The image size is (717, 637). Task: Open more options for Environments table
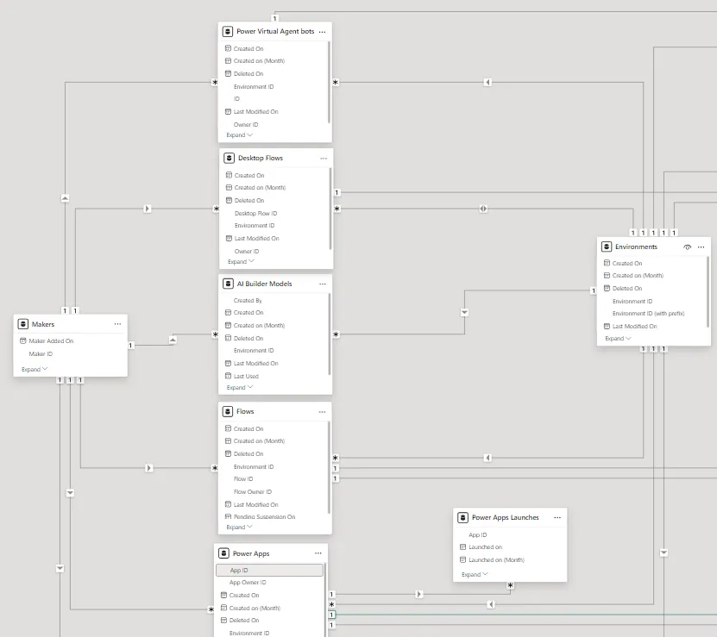click(701, 247)
